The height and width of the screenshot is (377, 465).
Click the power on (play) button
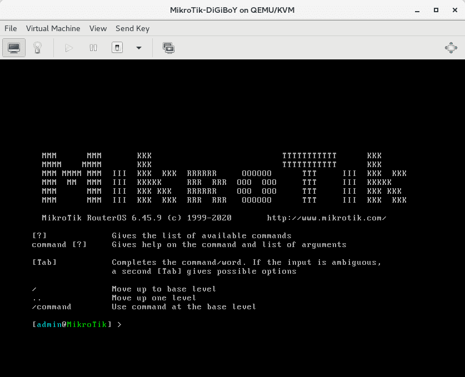tap(69, 48)
